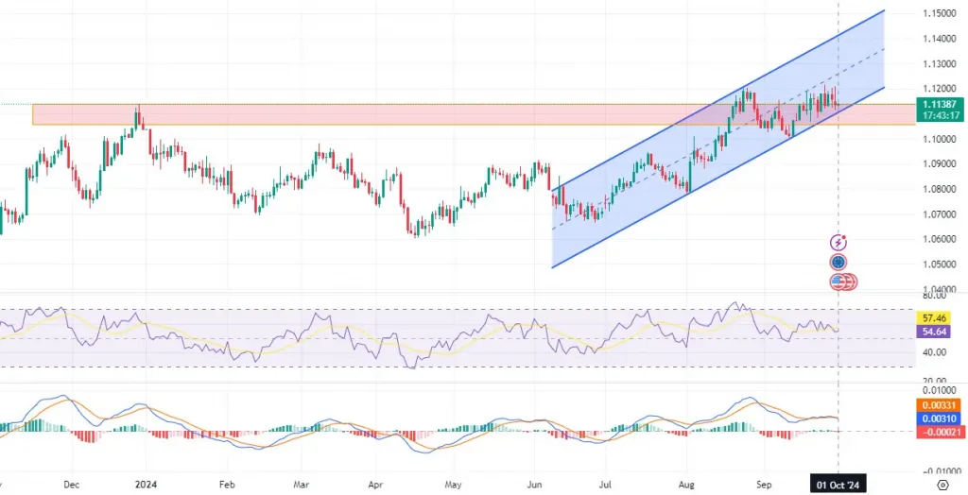The width and height of the screenshot is (968, 495).
Task: Click the 1.09000 price scale label
Action: tap(939, 164)
